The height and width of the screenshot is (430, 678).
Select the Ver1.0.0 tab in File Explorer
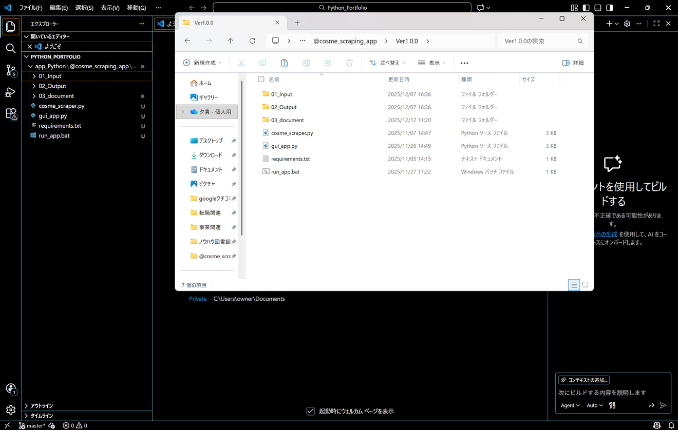point(231,23)
